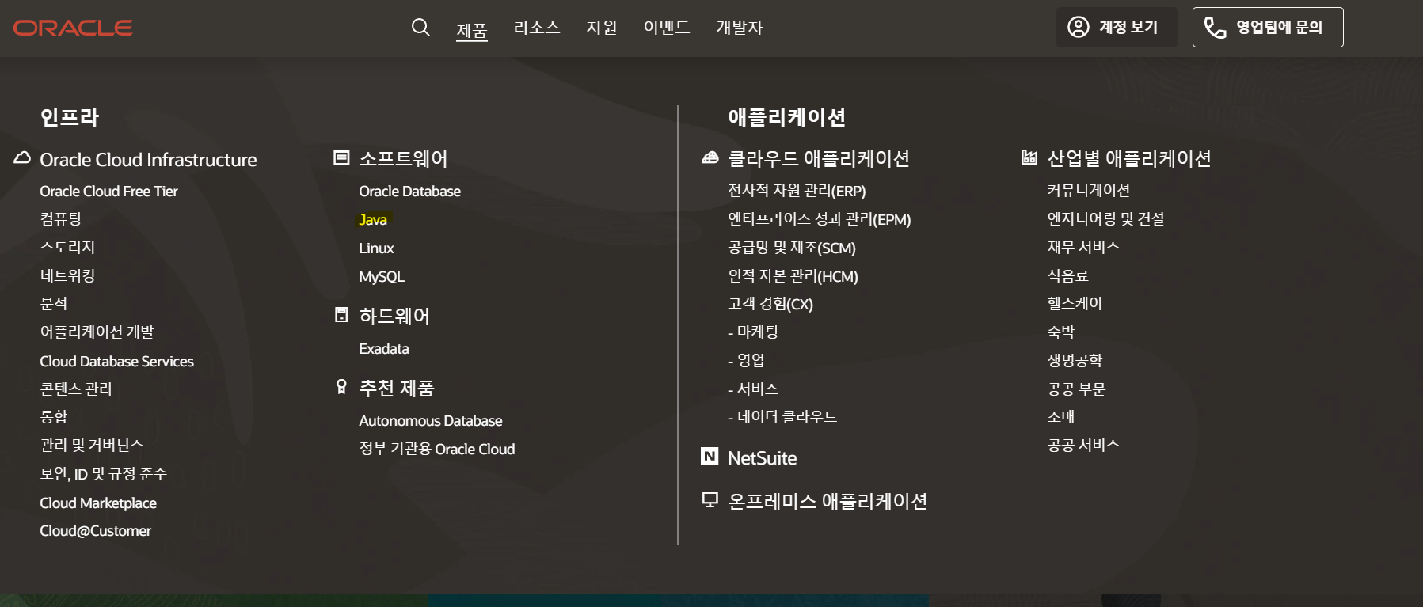Open the - 영업 link

coord(746,361)
